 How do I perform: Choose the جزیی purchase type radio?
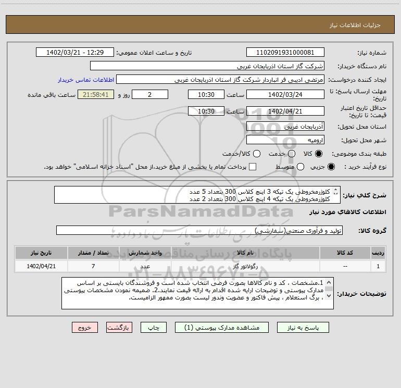[331, 167]
